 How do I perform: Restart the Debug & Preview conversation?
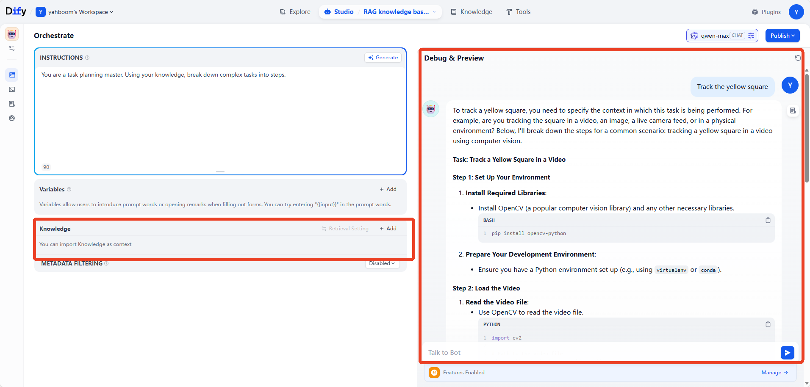[x=798, y=58]
